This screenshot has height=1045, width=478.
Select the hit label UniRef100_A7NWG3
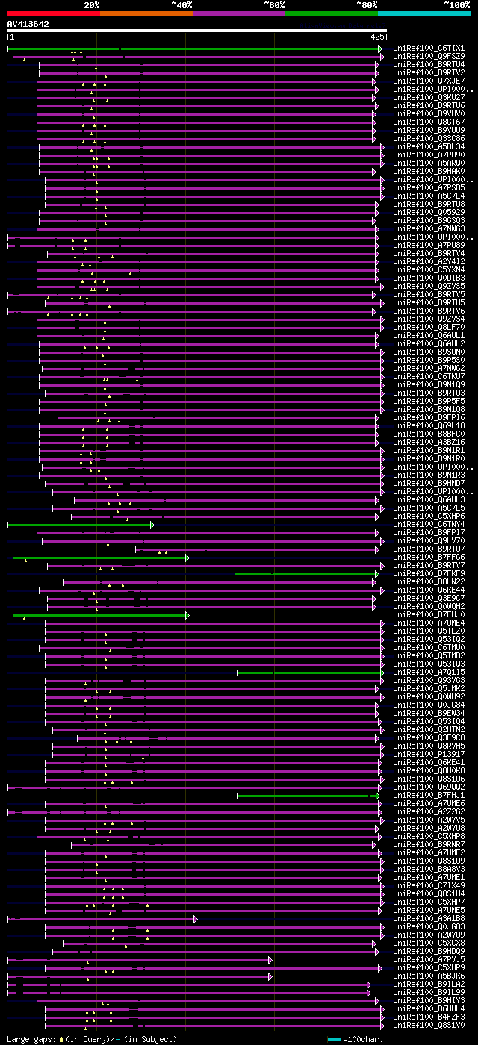pos(428,228)
